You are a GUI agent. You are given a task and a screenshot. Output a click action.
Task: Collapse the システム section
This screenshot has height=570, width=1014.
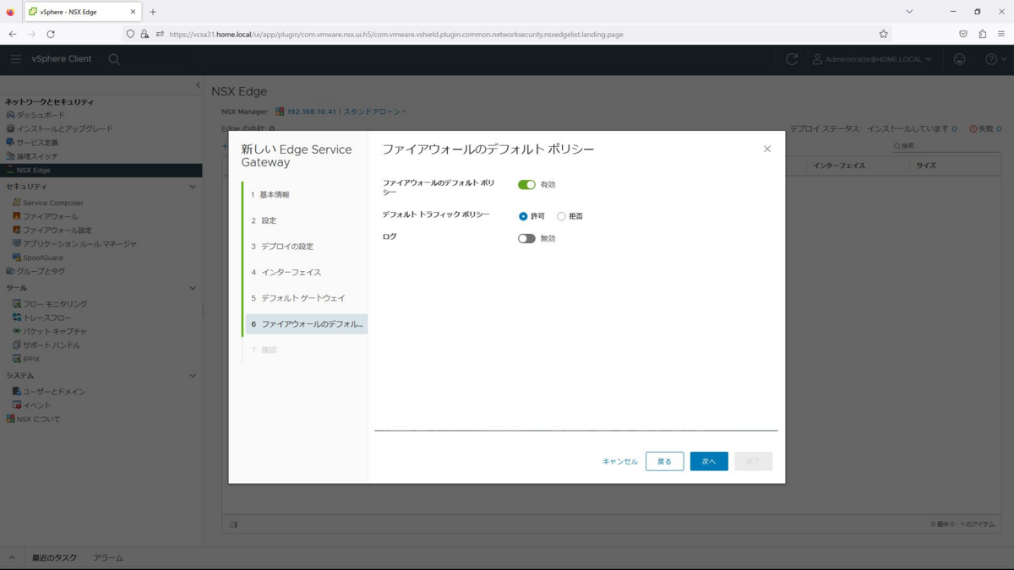[x=193, y=376]
